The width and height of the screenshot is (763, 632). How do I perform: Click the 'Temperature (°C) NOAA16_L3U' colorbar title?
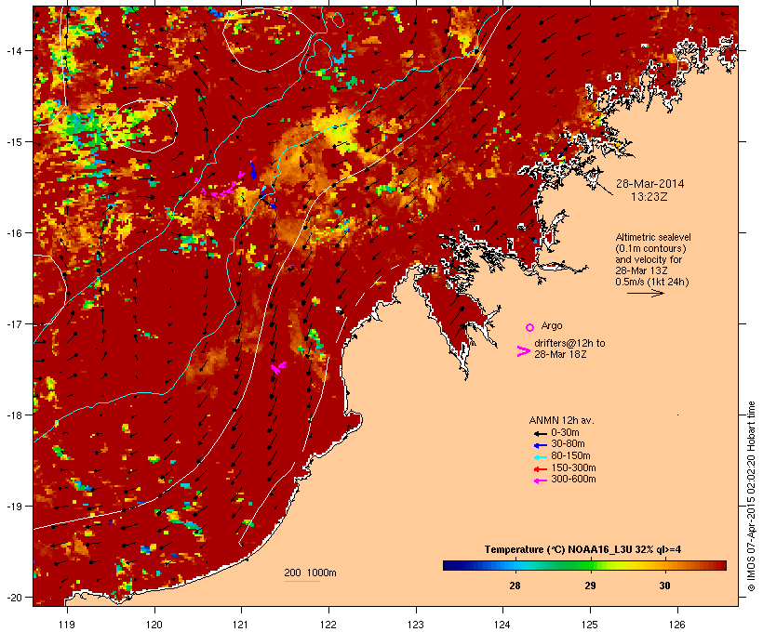[558, 550]
